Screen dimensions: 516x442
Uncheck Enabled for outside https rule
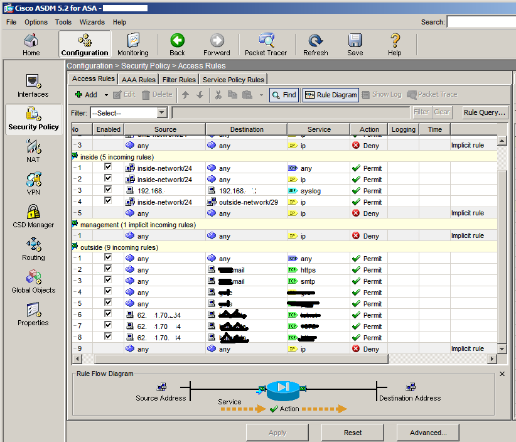pos(108,269)
